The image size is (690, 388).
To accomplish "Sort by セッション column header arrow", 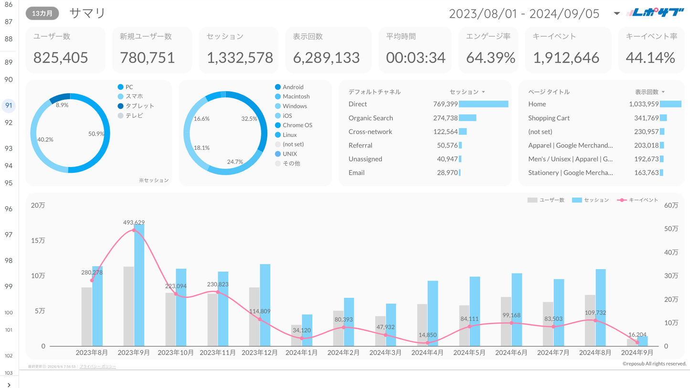I will pyautogui.click(x=483, y=92).
